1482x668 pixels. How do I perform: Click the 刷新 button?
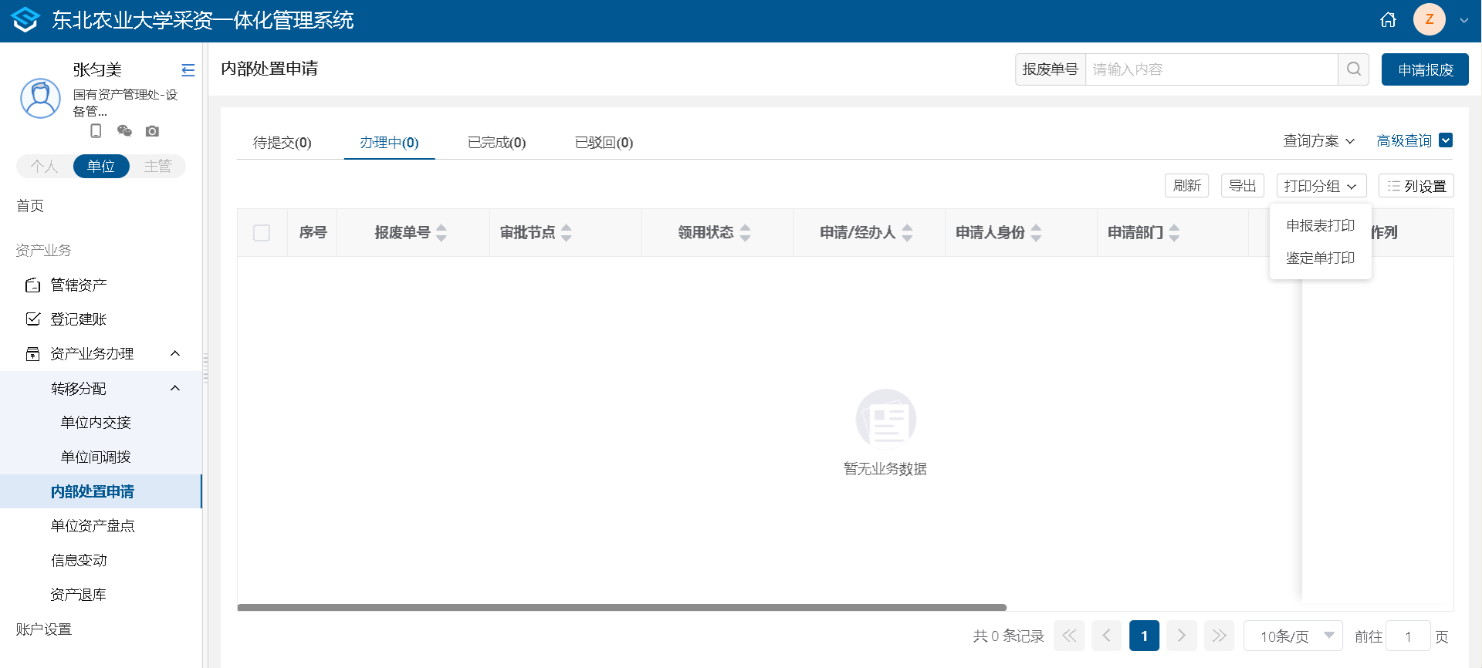(x=1186, y=186)
